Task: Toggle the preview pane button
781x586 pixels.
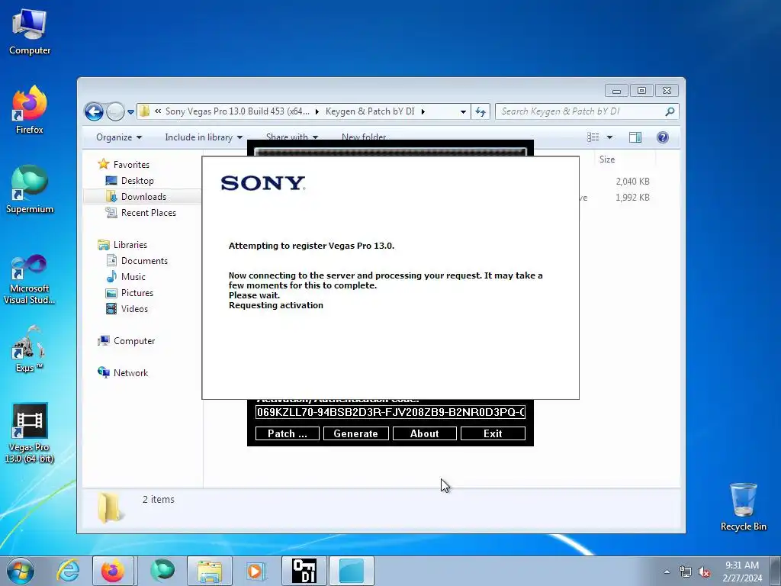Action: click(635, 137)
